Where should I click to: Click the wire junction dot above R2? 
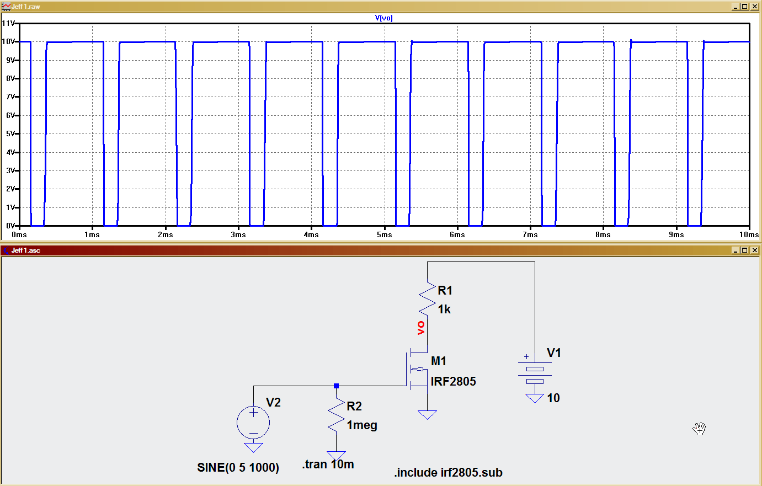coord(336,386)
